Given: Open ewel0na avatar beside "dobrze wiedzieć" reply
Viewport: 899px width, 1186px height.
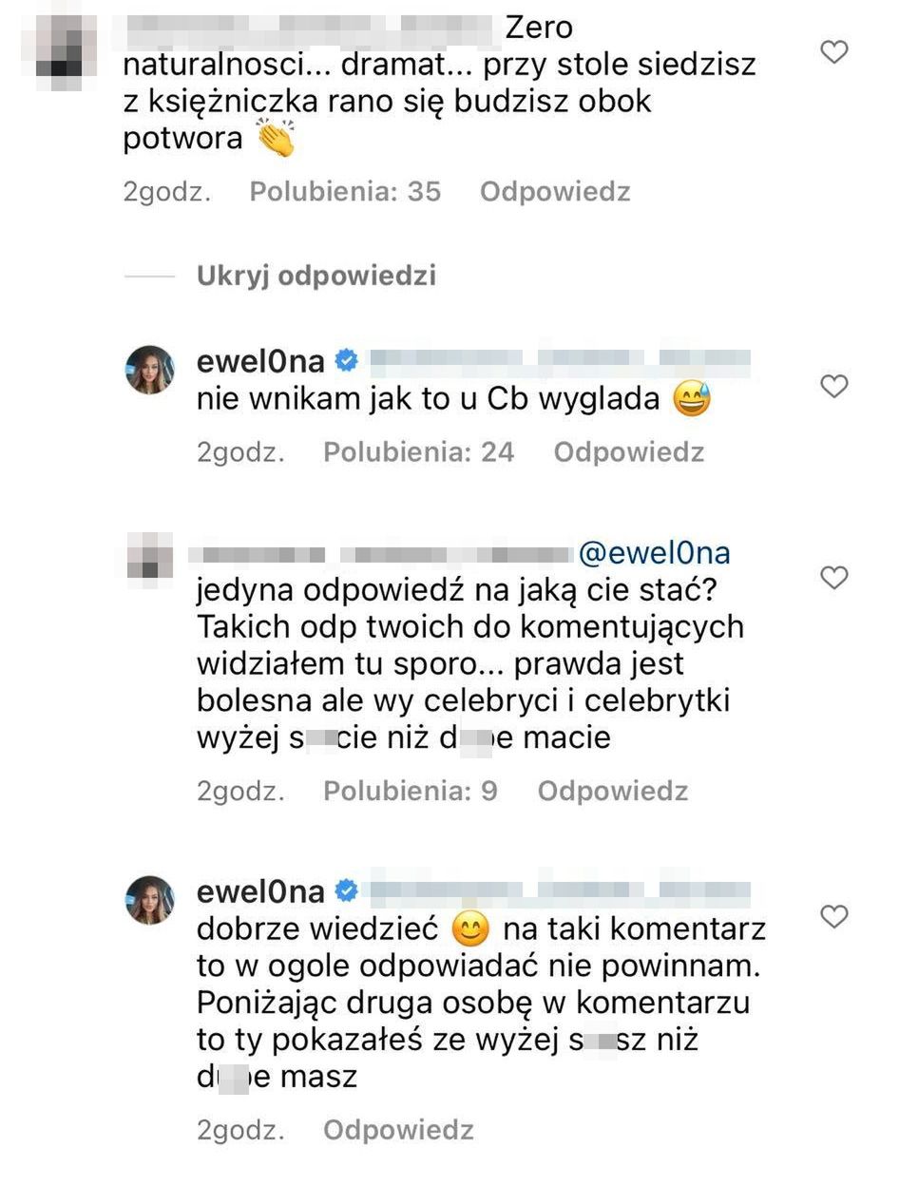Looking at the screenshot, I should coord(150,900).
